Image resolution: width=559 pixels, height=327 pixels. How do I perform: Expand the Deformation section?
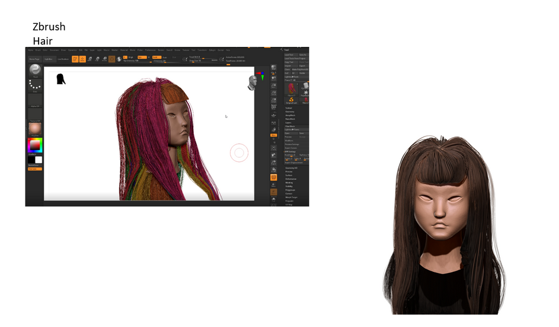[291, 179]
